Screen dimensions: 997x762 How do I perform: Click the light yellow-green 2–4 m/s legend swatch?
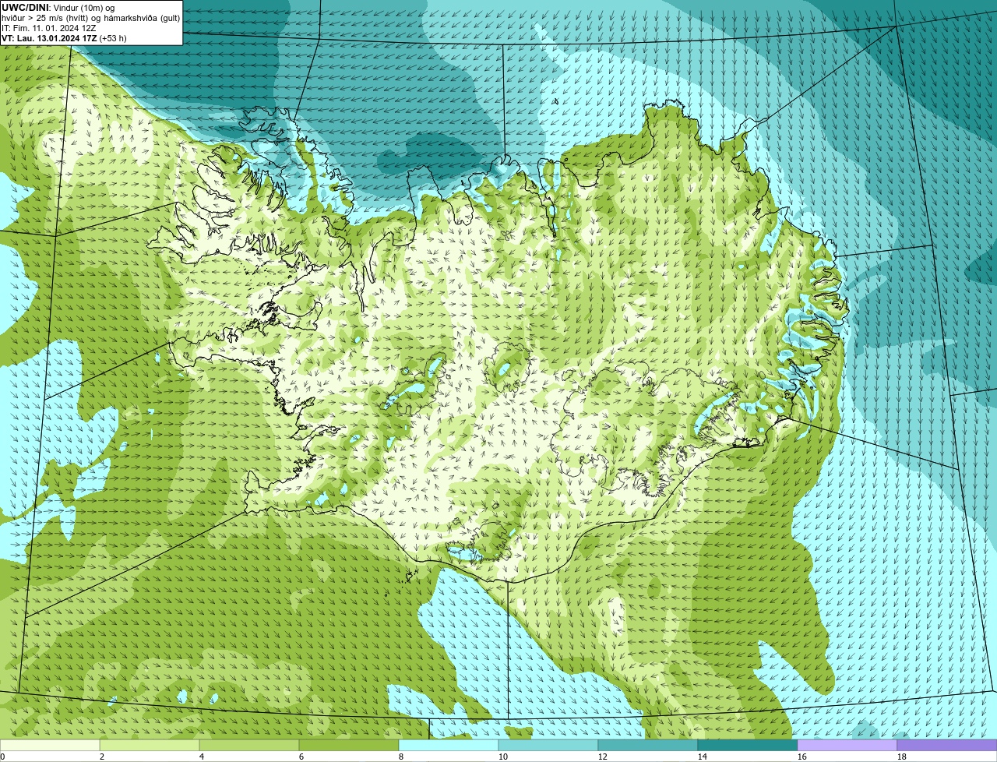pos(150,745)
